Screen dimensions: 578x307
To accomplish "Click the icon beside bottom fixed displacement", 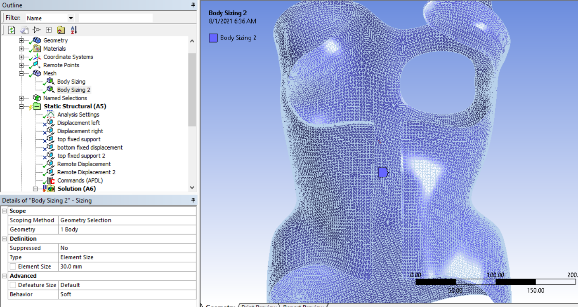I will click(x=50, y=148).
